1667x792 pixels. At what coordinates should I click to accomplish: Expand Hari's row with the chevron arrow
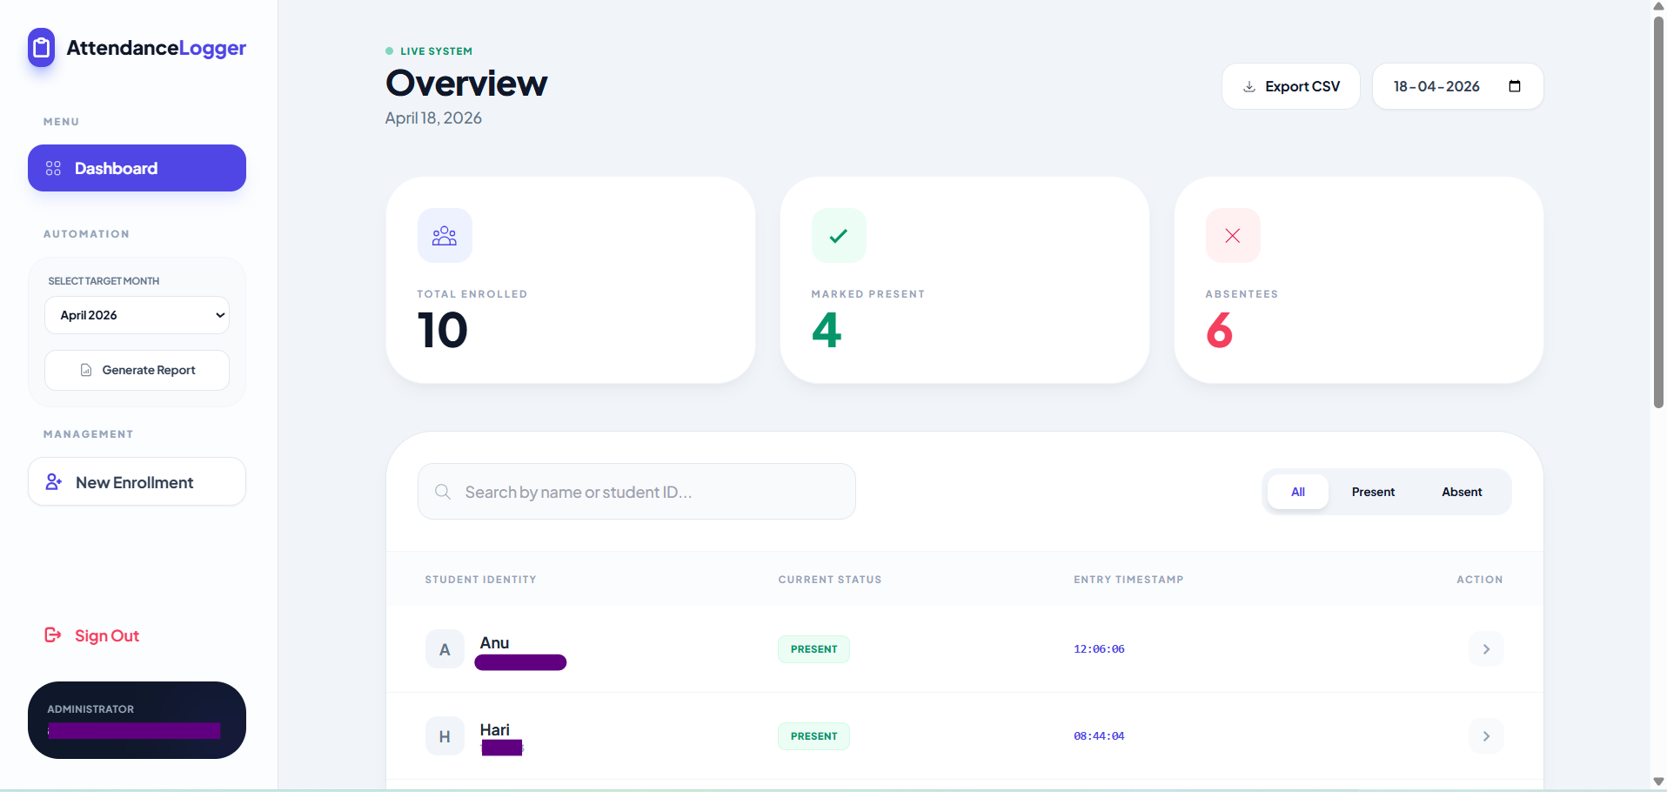[1486, 735]
